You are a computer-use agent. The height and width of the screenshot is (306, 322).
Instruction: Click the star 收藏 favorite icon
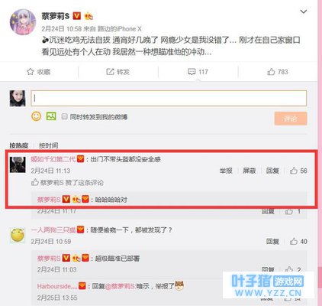tap(30, 72)
